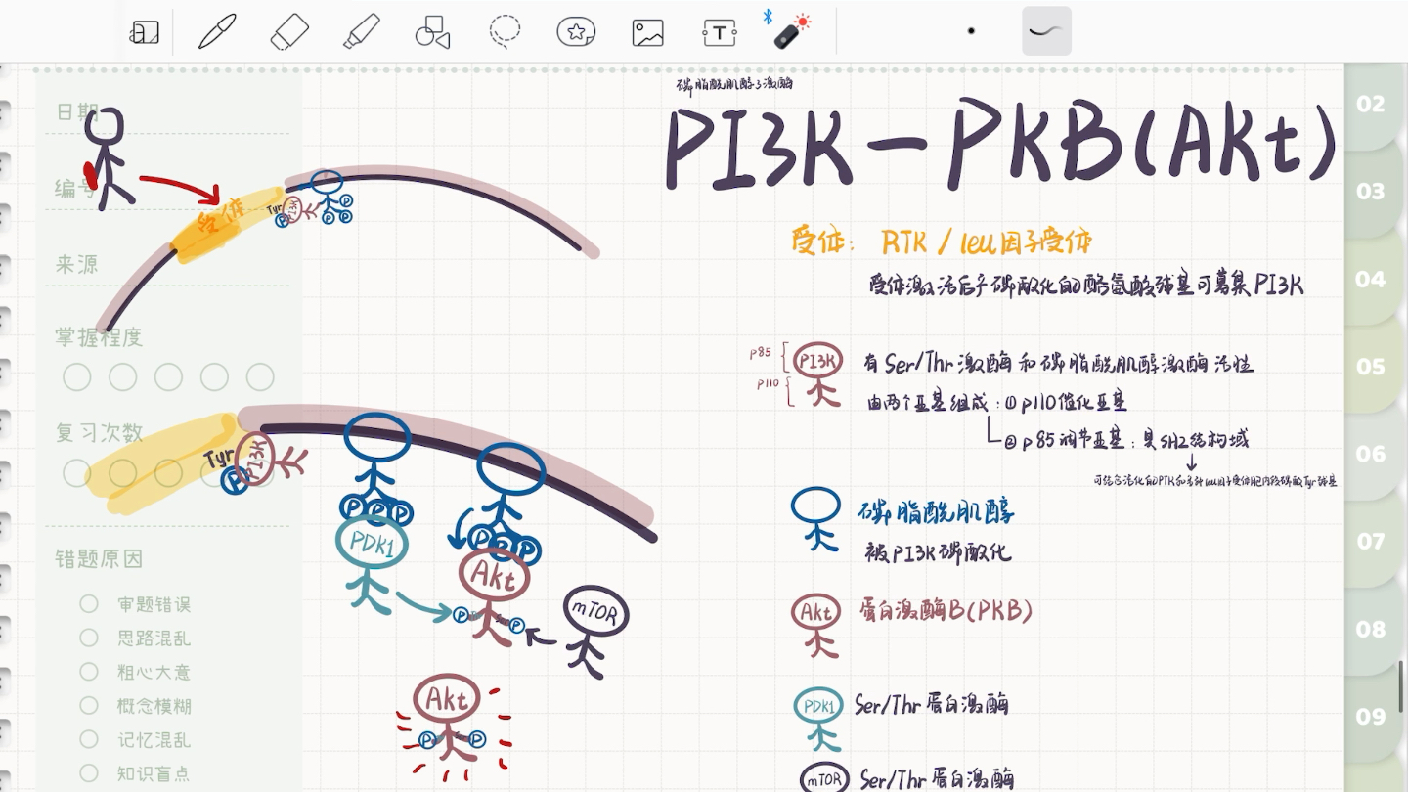Jump to divider tab 08
This screenshot has width=1408, height=792.
(1371, 629)
